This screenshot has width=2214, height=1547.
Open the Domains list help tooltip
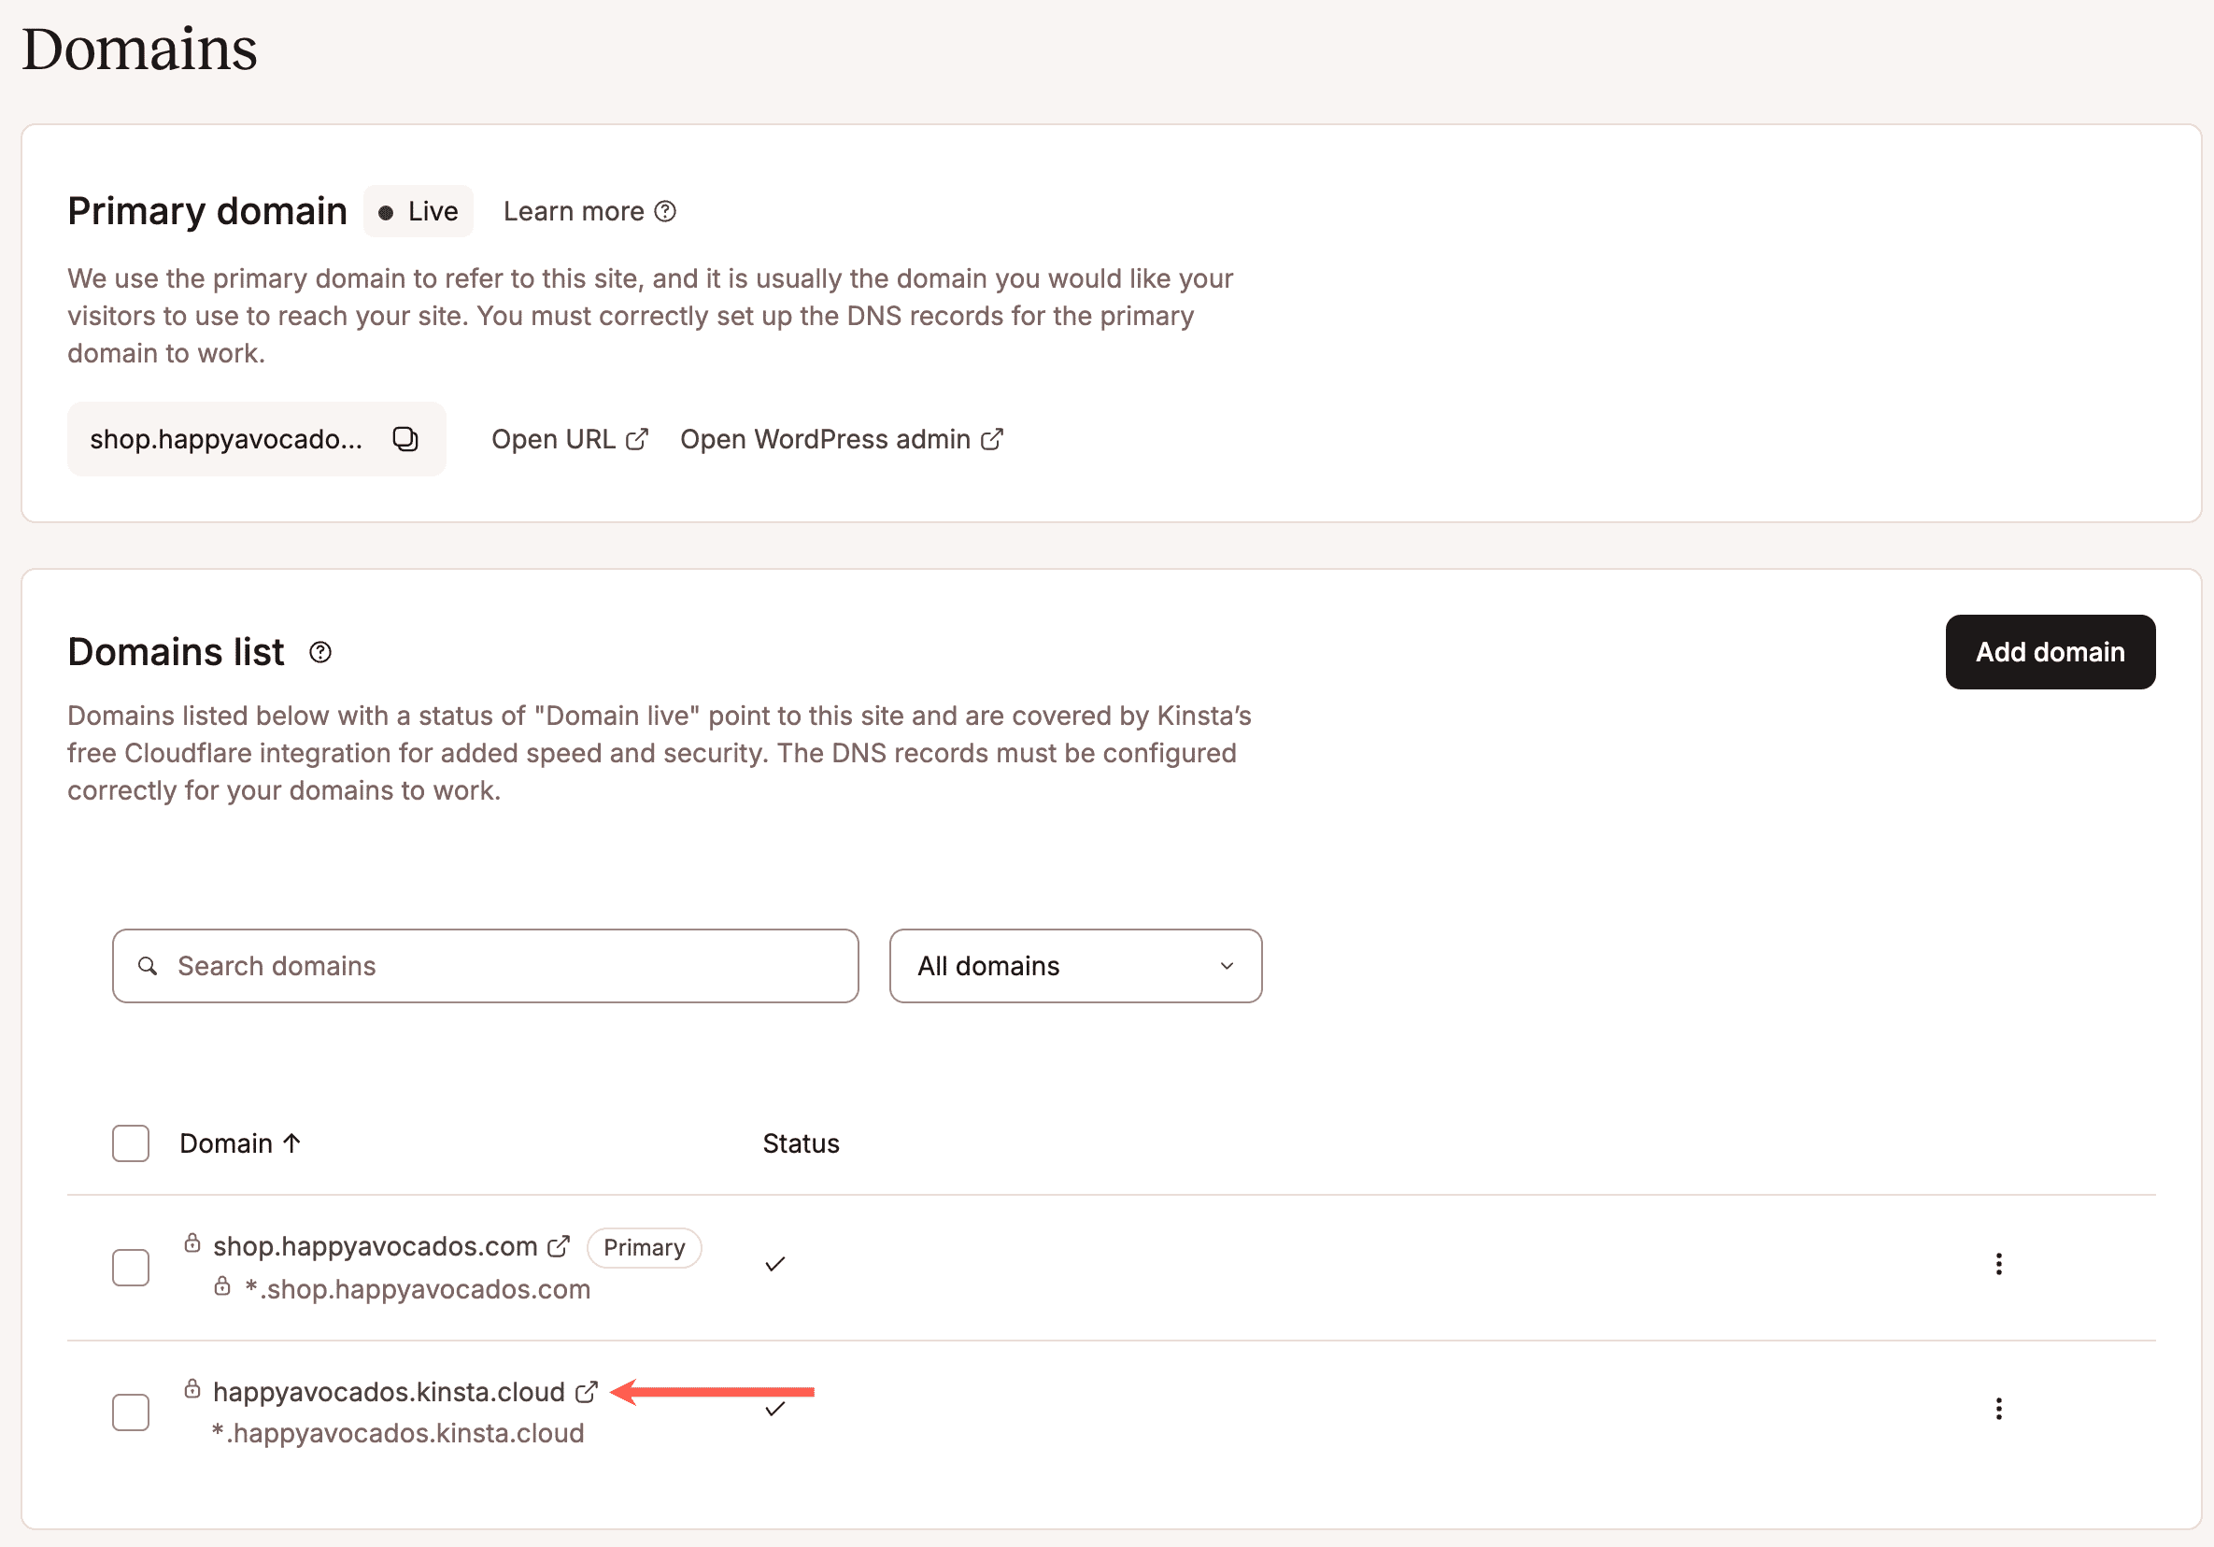[320, 652]
